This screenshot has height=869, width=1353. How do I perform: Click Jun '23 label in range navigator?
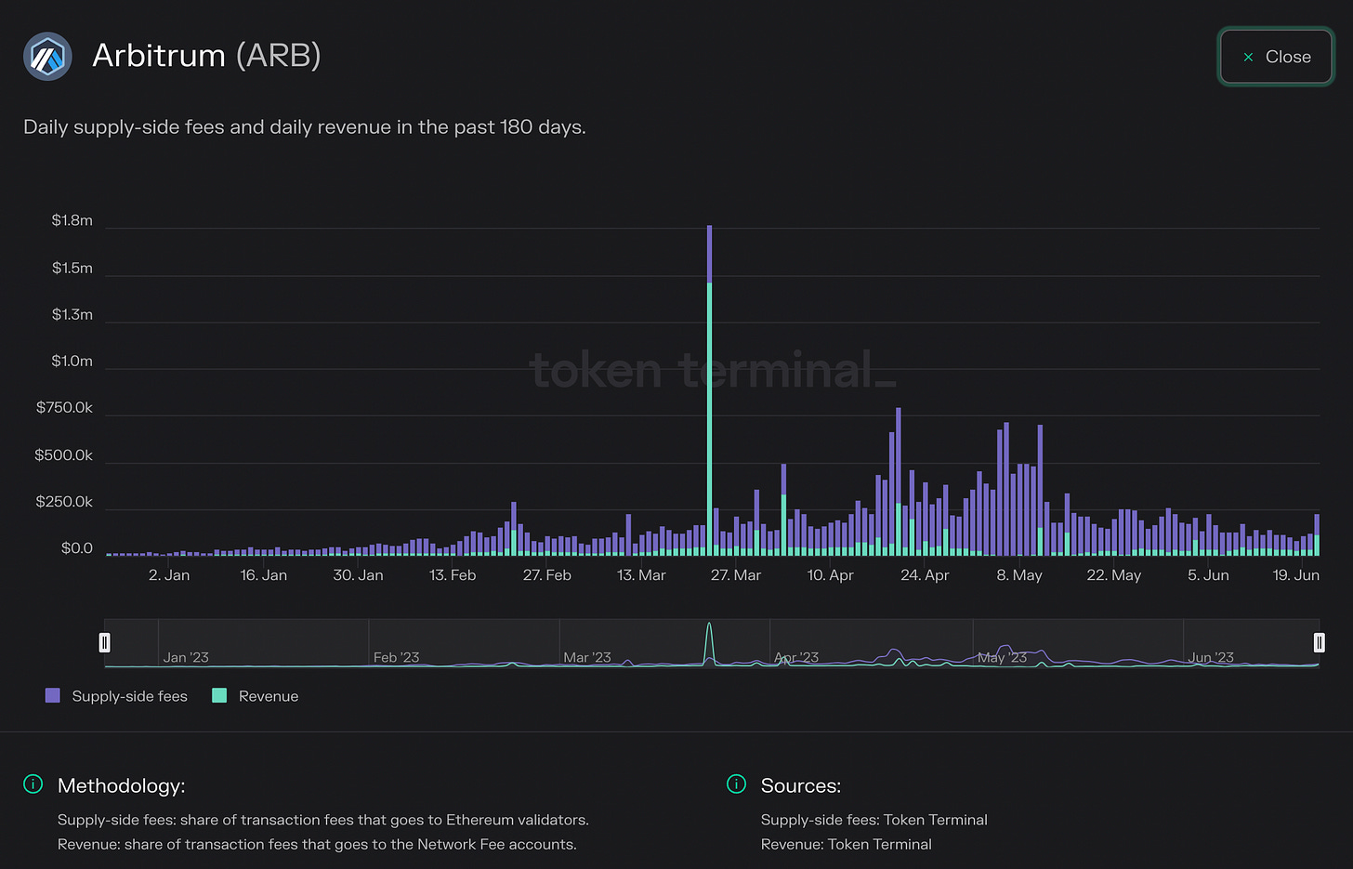(1211, 657)
